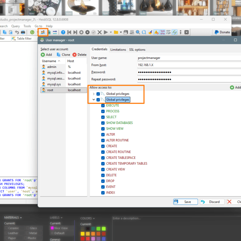Toggle the INDEX privilege checkbox
241x241 pixels.
tap(103, 192)
